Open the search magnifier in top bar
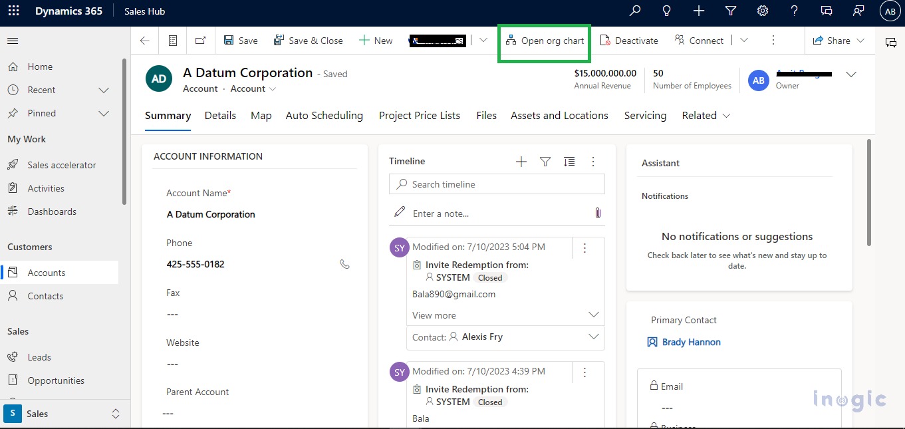This screenshot has height=429, width=905. [635, 11]
